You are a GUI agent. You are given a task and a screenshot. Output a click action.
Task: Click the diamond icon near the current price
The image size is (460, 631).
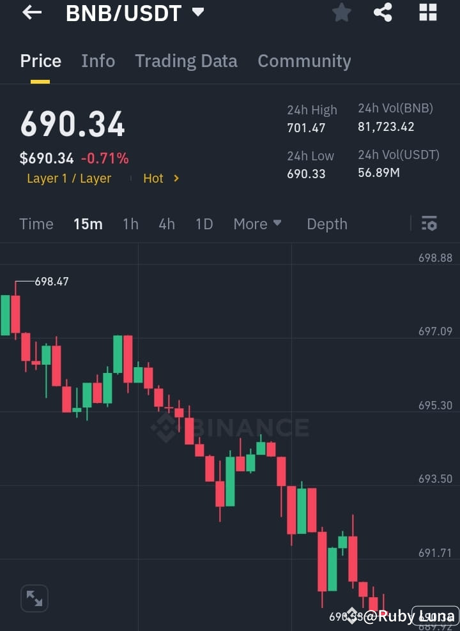[352, 616]
